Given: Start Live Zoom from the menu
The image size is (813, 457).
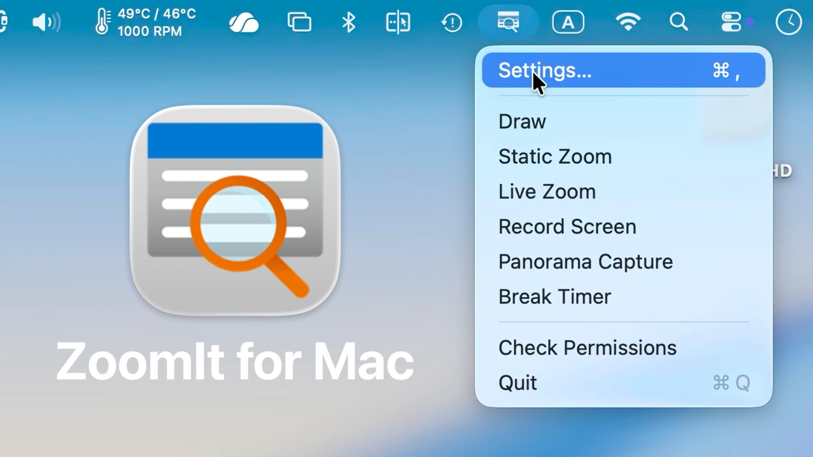Looking at the screenshot, I should (x=624, y=191).
